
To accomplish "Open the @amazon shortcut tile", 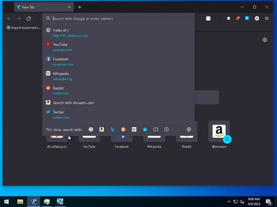I will click(x=219, y=135).
